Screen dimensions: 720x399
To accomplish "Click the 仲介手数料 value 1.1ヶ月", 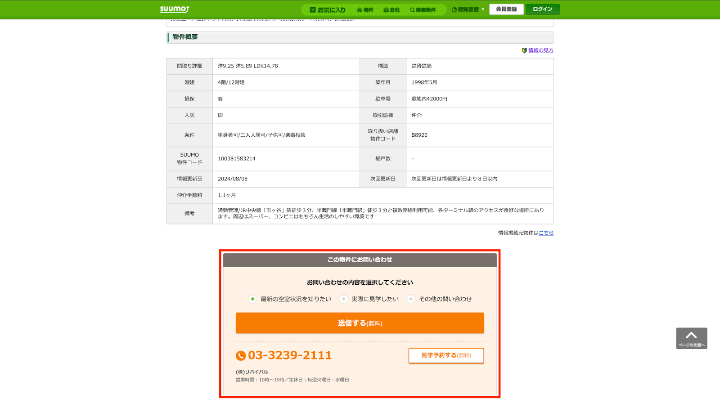I will point(227,195).
